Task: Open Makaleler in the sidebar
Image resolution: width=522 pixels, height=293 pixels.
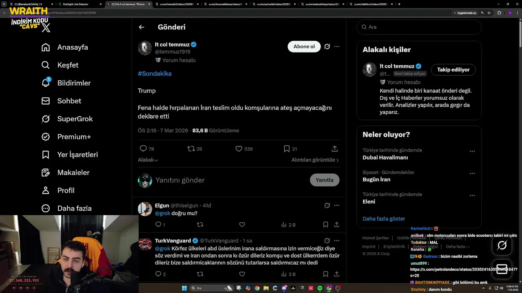Action: pyautogui.click(x=65, y=173)
